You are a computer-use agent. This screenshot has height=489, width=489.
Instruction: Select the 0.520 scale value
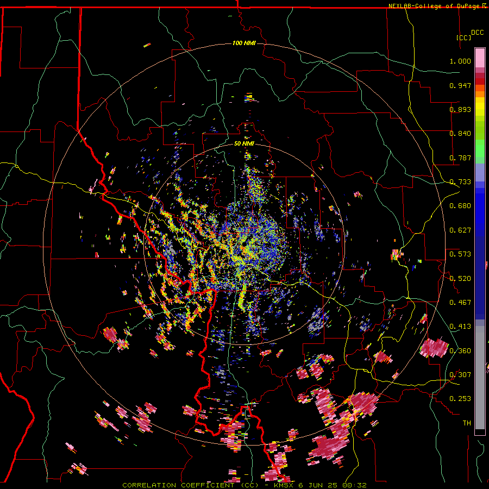tap(460, 278)
